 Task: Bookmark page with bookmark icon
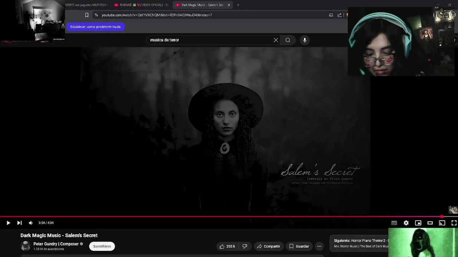87,15
